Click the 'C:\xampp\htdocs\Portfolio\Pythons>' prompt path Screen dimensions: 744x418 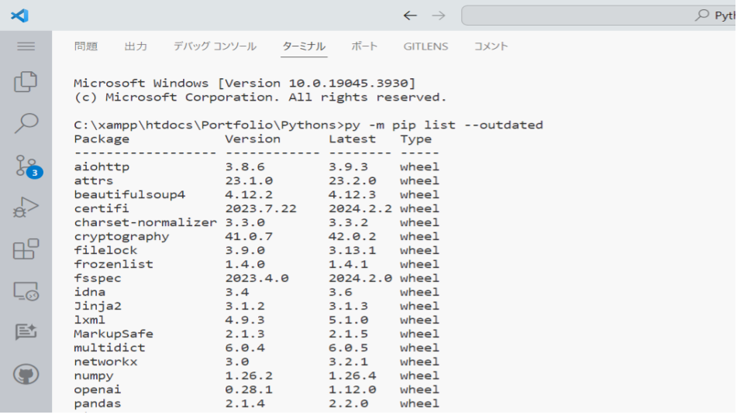click(208, 125)
